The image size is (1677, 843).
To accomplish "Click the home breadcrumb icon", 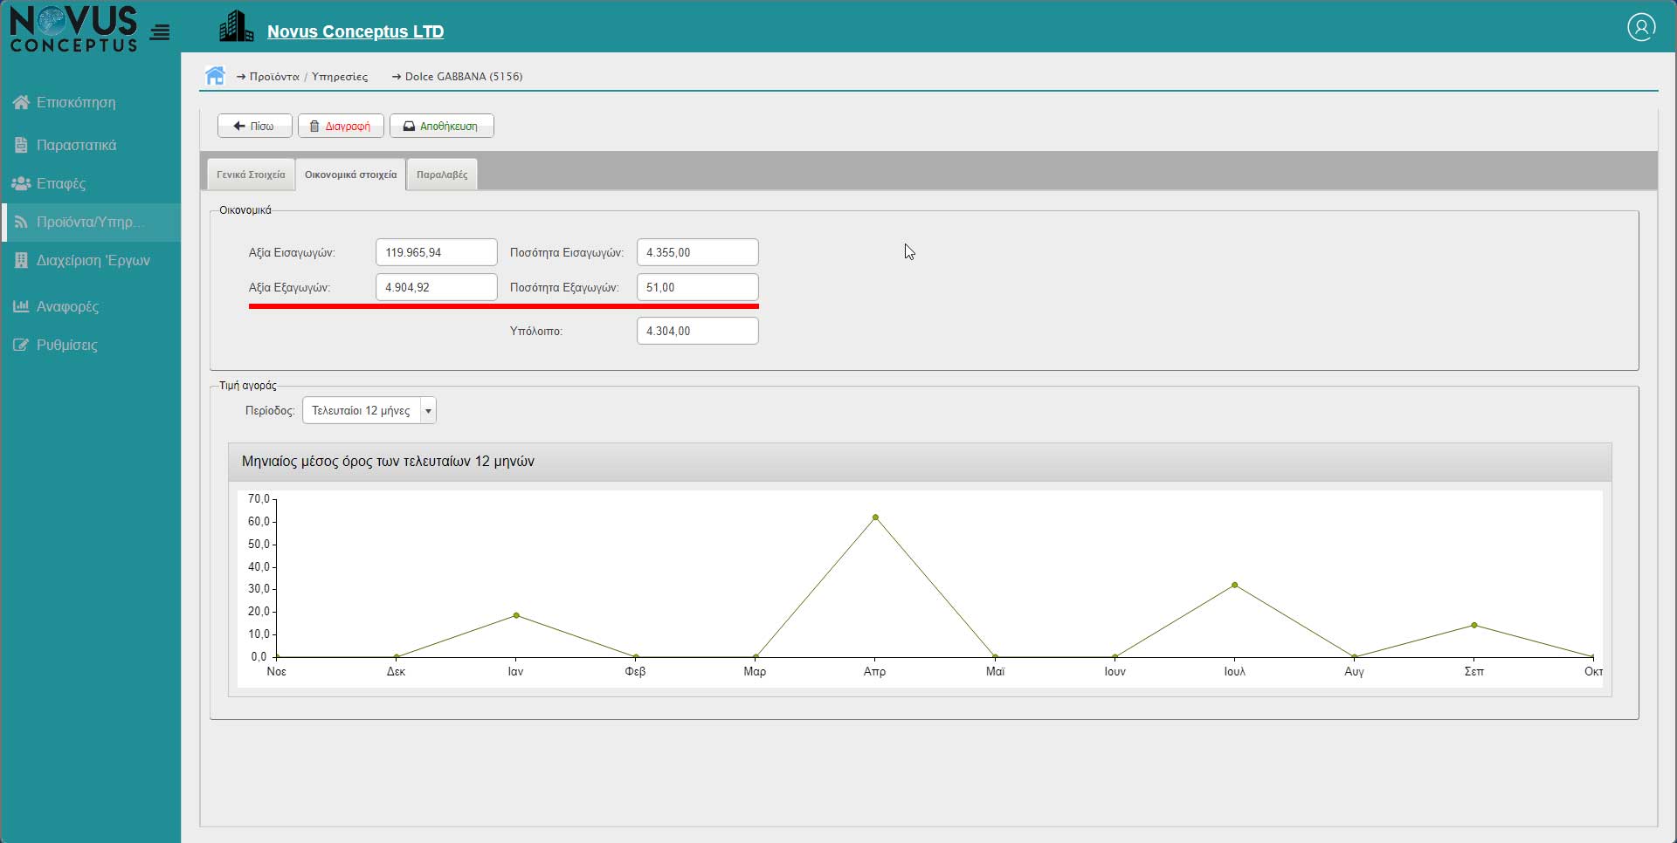I will tap(215, 76).
